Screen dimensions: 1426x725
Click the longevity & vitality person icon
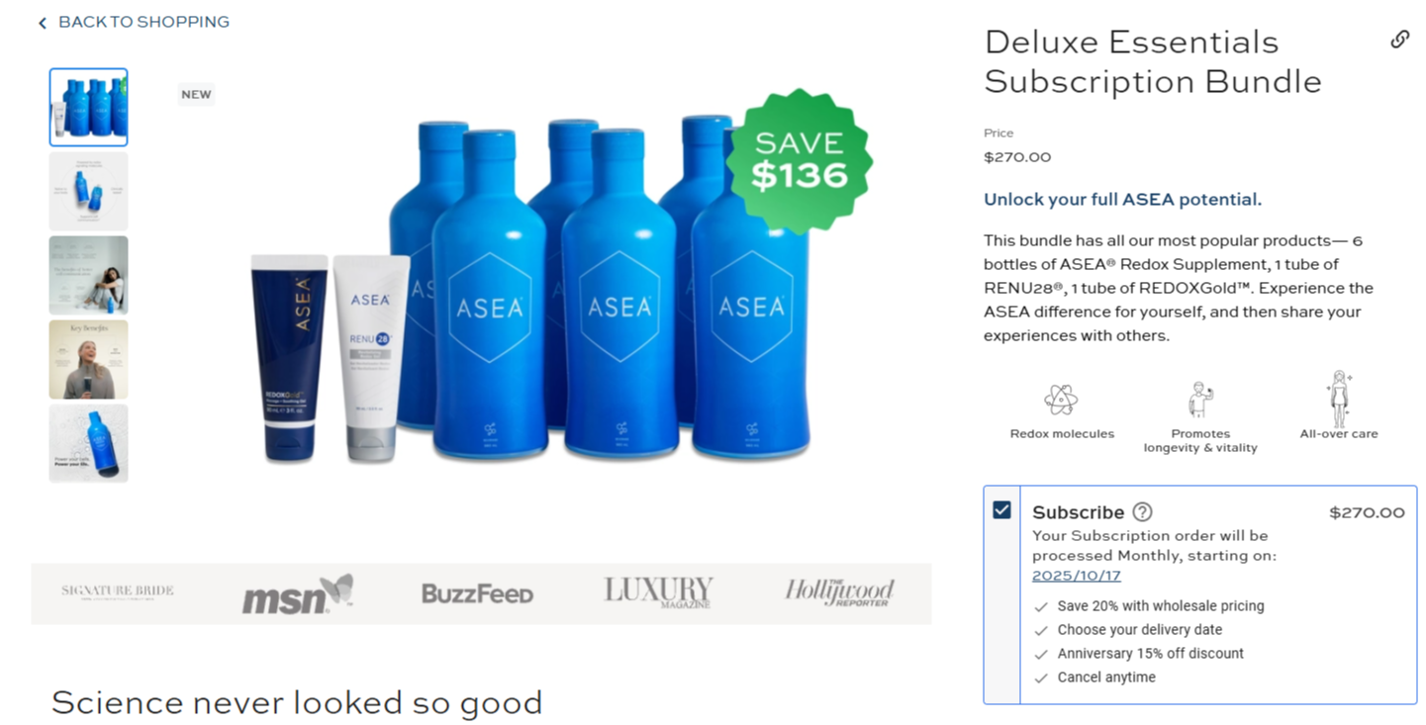tap(1199, 400)
